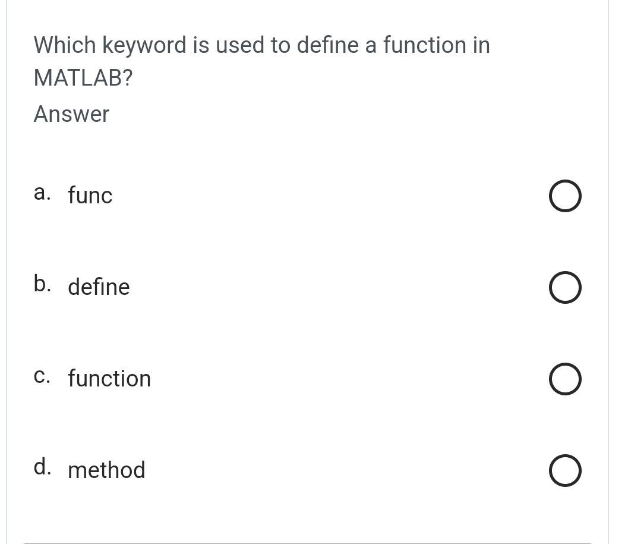Click the letter 'c.' prefix
Screen dimensions: 628x544
pyautogui.click(x=42, y=375)
